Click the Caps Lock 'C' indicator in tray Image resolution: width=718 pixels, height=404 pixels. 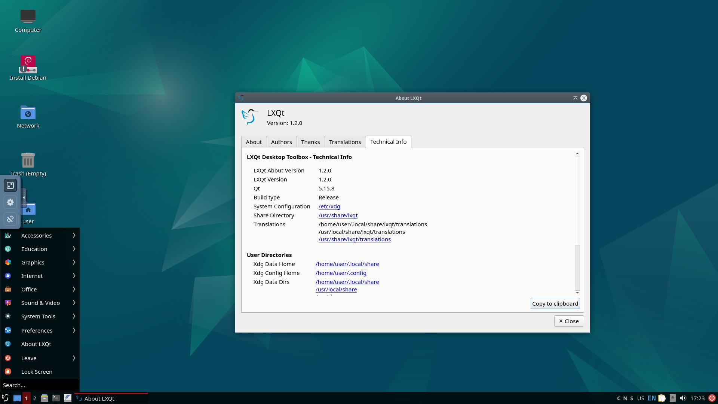[619, 398]
